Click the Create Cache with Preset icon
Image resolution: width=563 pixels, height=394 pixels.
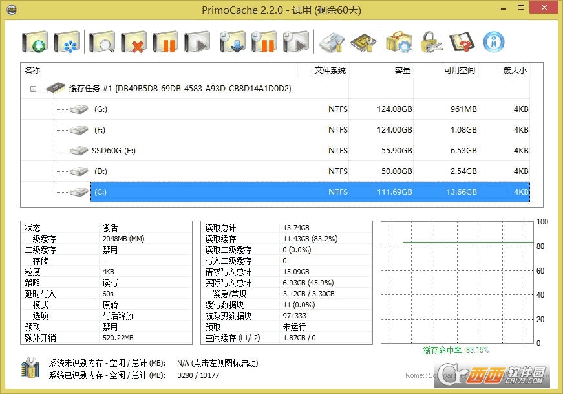[x=67, y=42]
